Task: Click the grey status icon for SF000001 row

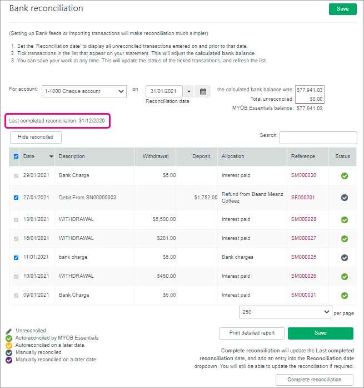Action: pos(344,198)
